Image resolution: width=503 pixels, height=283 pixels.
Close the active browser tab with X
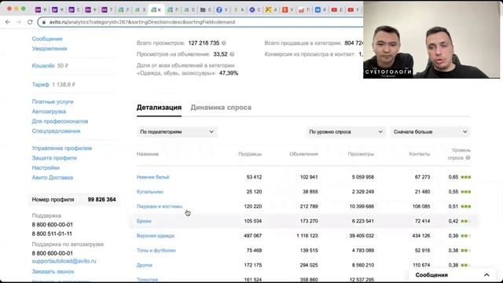(x=159, y=10)
